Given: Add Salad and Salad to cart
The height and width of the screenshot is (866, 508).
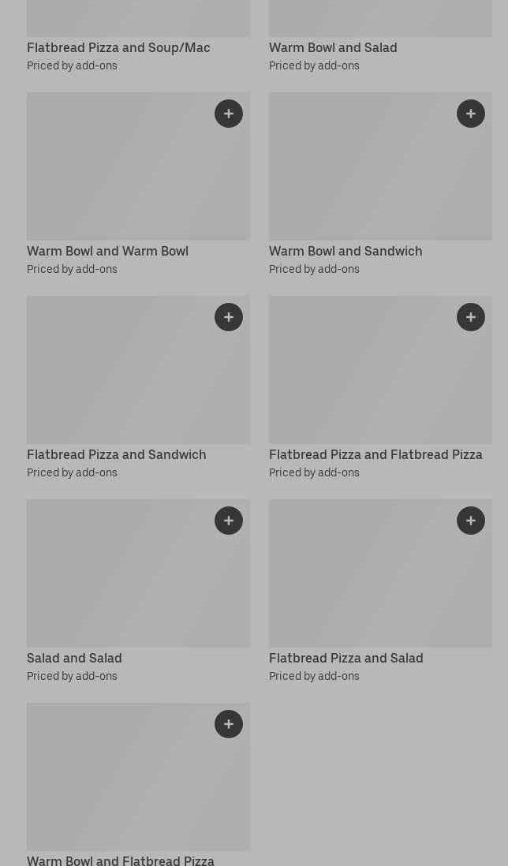Looking at the screenshot, I should coord(229,521).
